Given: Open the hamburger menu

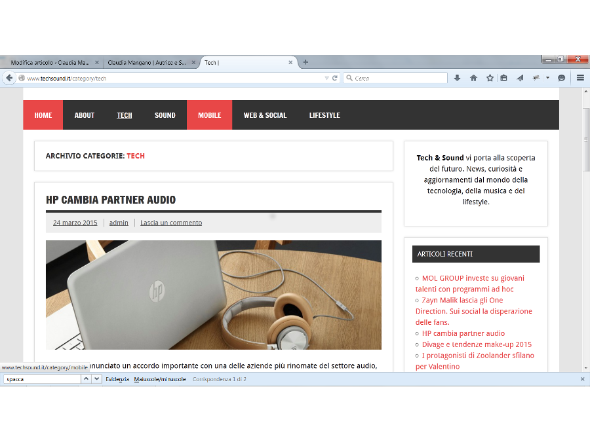Looking at the screenshot, I should (580, 78).
